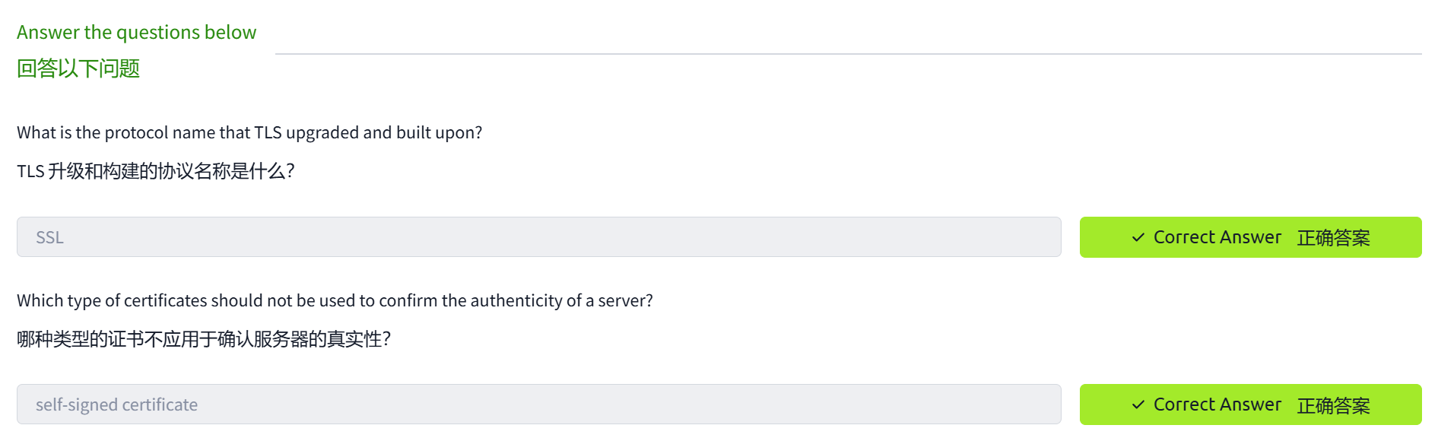Click the English certificates authenticity question text
Viewport: 1438px width, 441px height.
[335, 300]
